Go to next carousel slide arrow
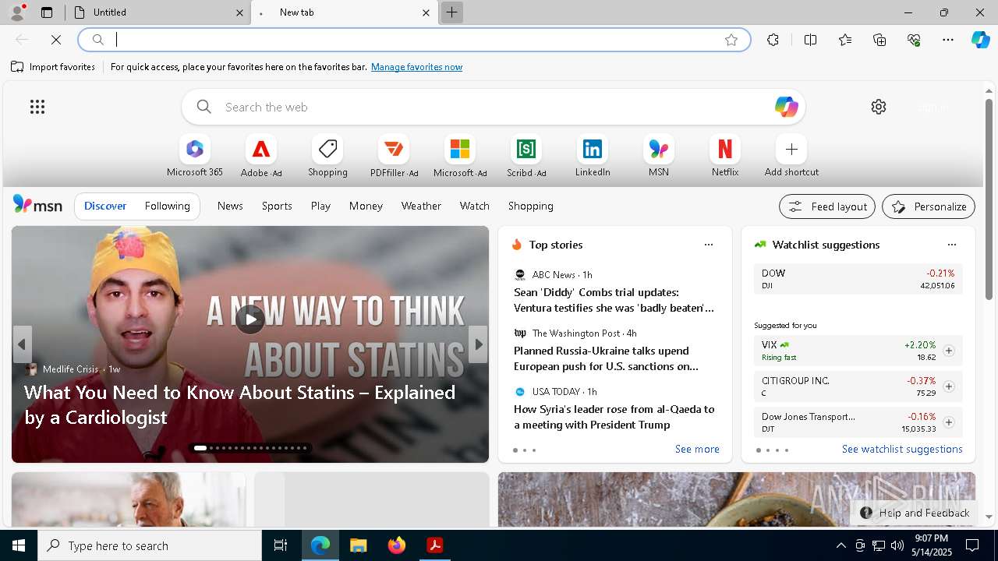The image size is (998, 561). [479, 344]
